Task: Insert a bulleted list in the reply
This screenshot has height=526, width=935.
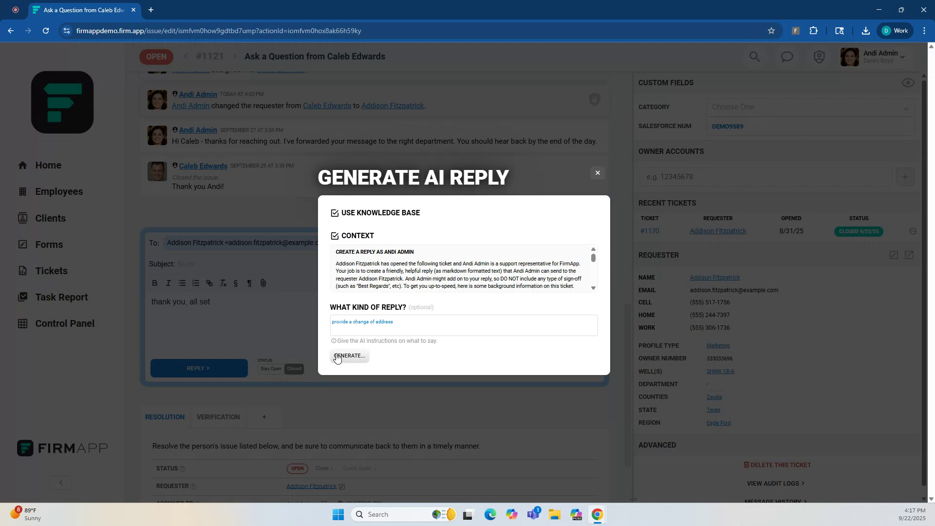Action: (x=182, y=283)
